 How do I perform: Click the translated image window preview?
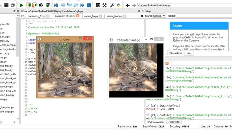coord(136,70)
